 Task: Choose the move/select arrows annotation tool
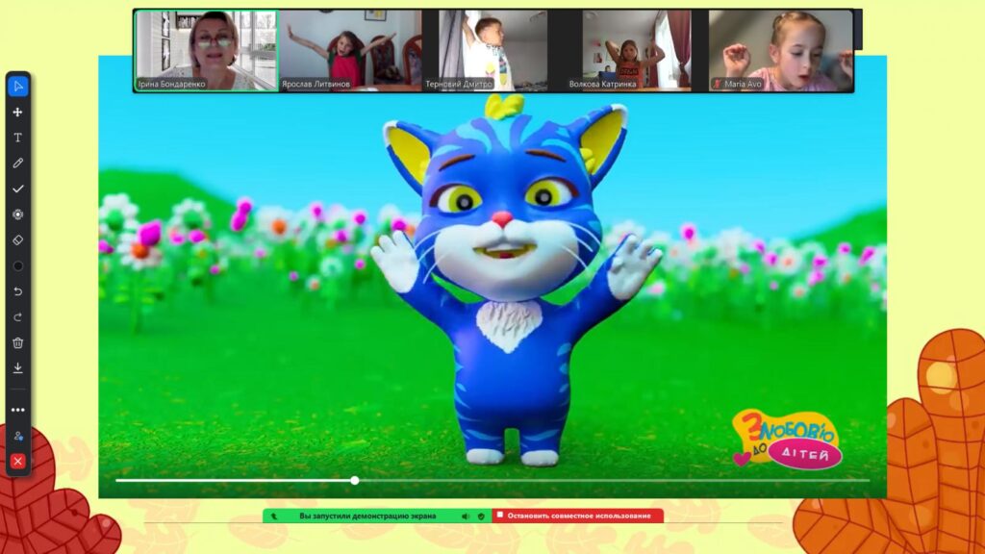(x=17, y=112)
